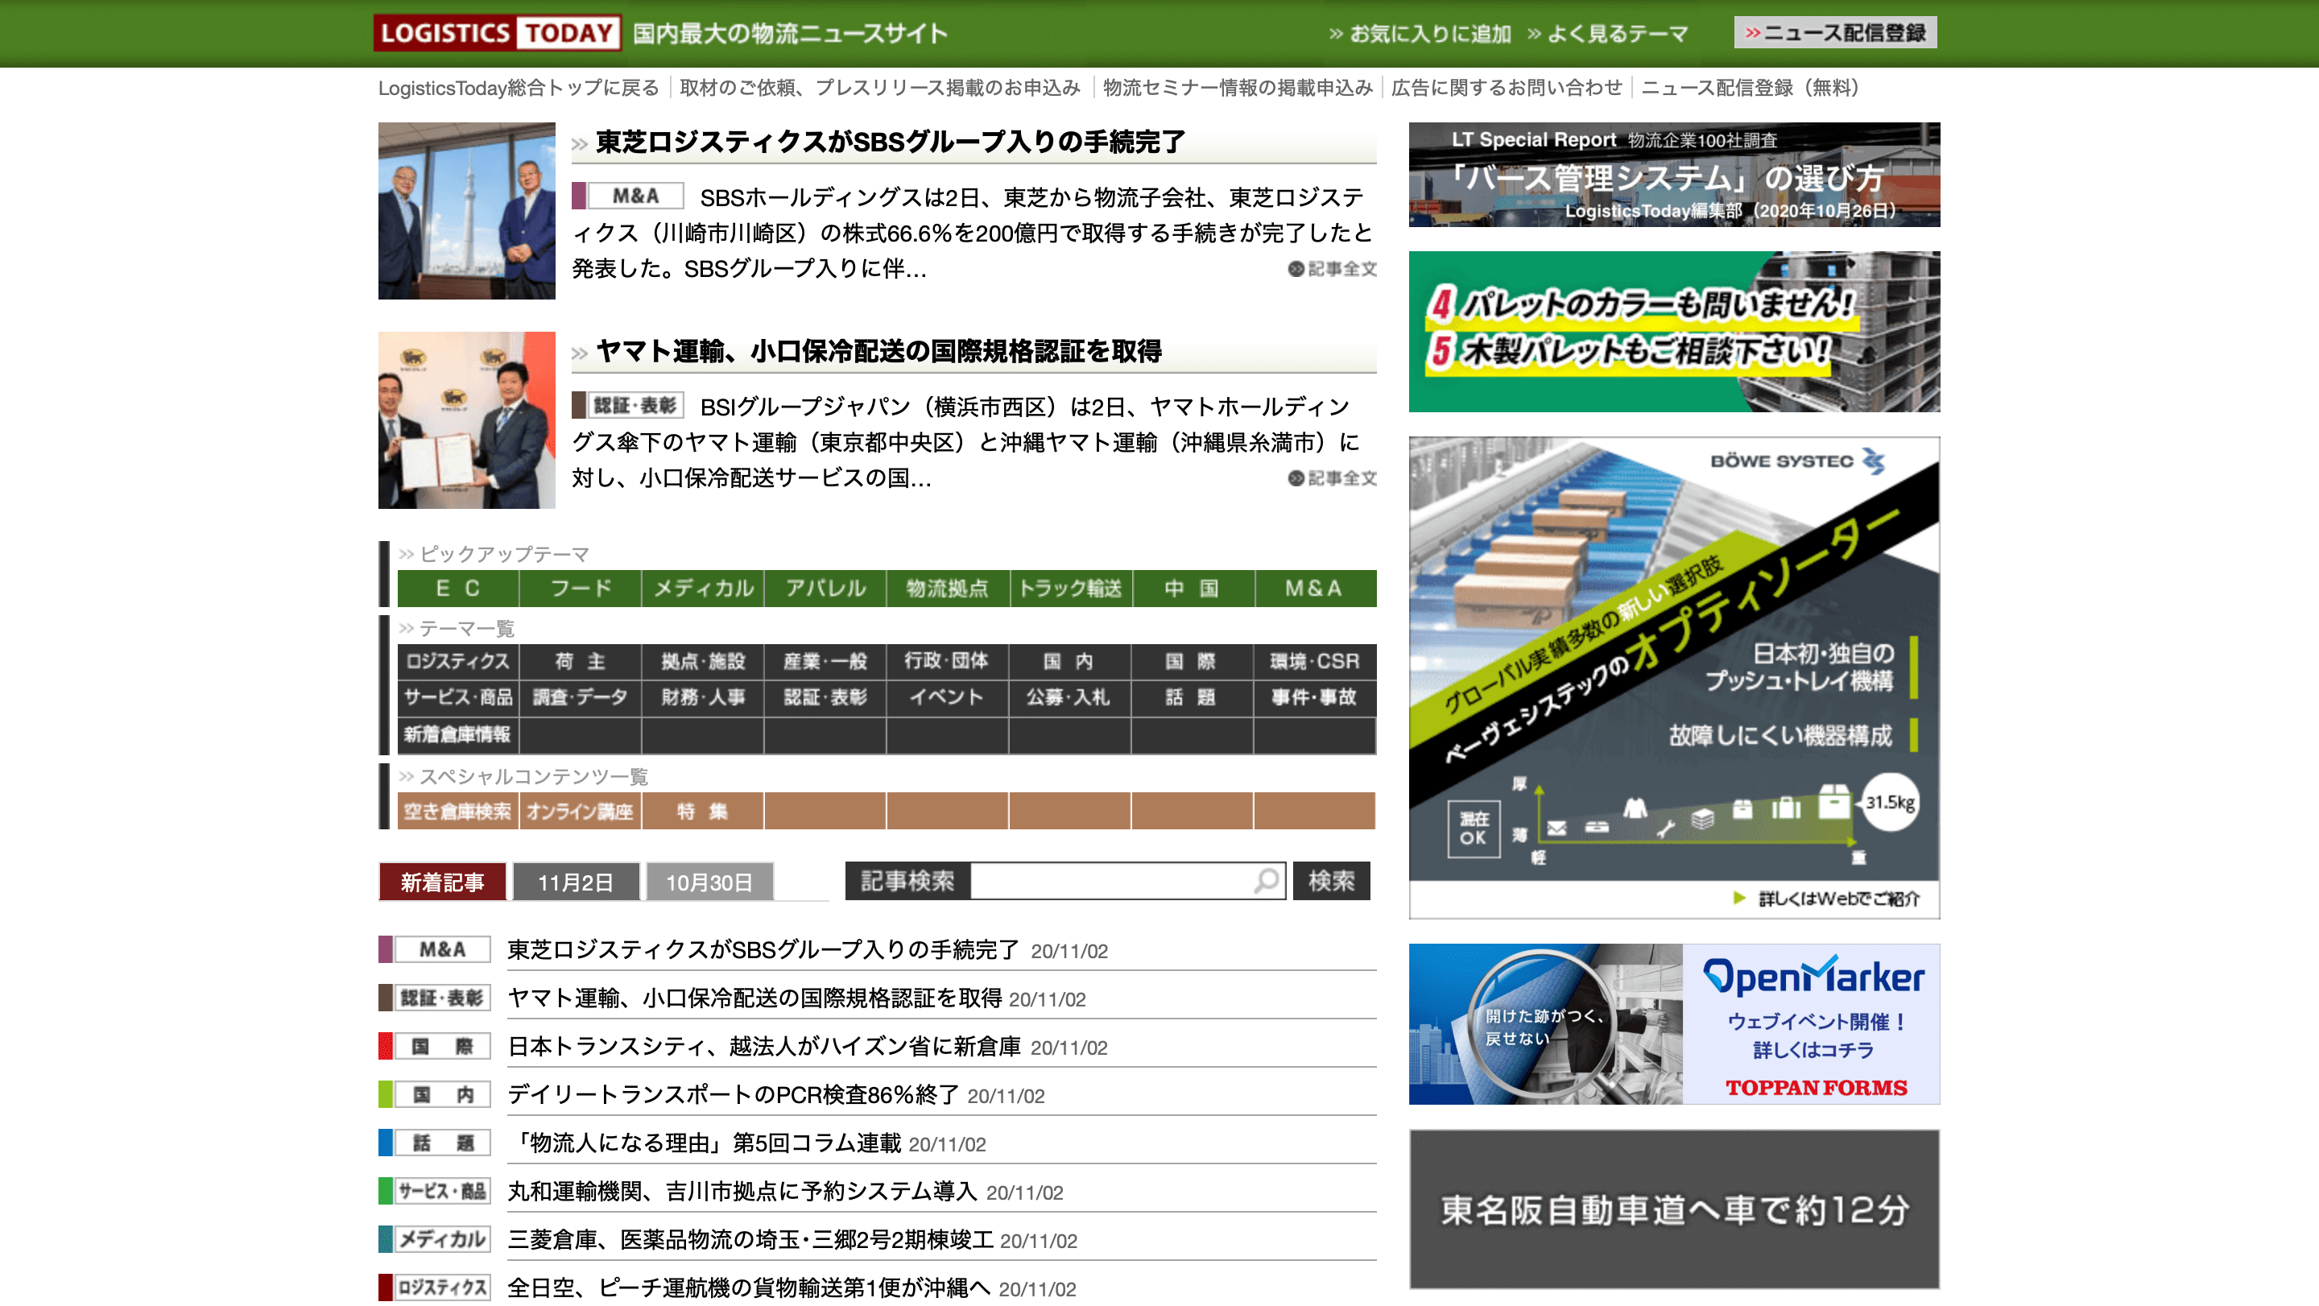
Task: Select the 新着記事 tab
Action: pos(442,882)
